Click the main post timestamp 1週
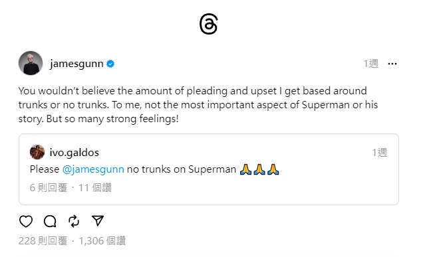Image resolution: width=431 pixels, height=257 pixels. tap(370, 64)
